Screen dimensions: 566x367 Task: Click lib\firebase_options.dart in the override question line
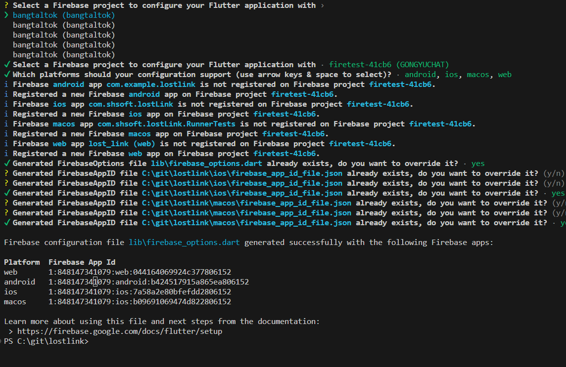[x=206, y=163]
